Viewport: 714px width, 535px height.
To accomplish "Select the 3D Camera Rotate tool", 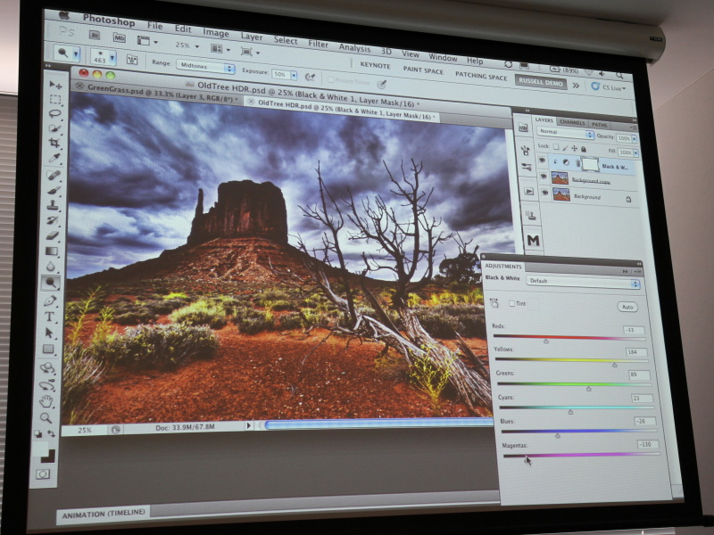I will (x=47, y=385).
